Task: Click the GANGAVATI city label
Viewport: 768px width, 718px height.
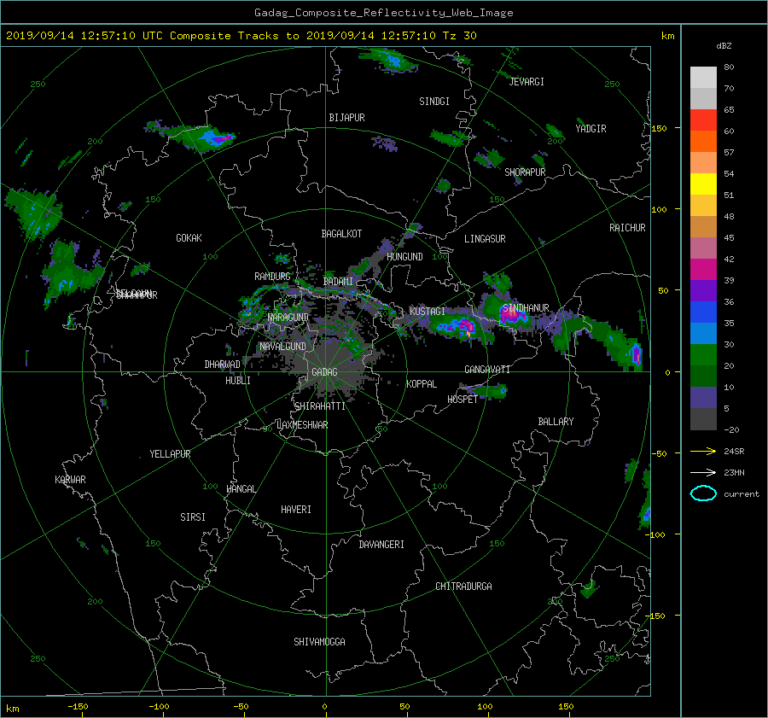Action: [x=487, y=370]
